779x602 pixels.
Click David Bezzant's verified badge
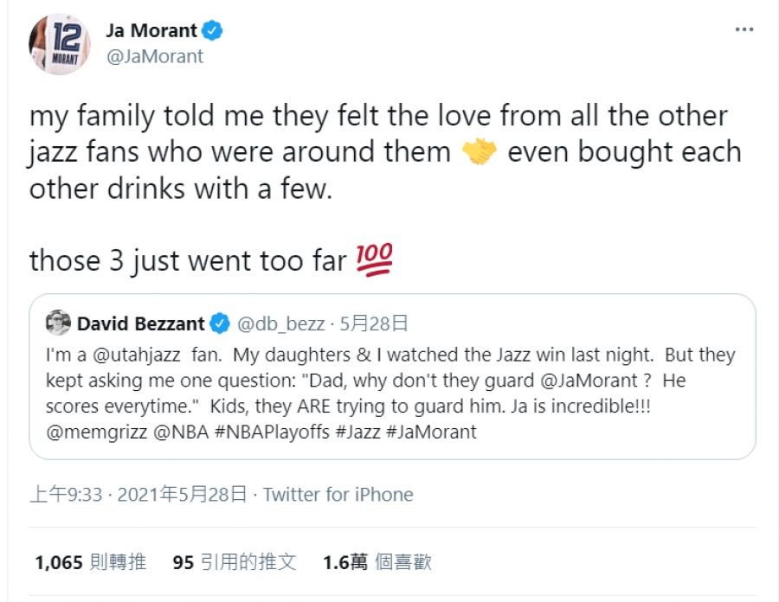pos(220,324)
